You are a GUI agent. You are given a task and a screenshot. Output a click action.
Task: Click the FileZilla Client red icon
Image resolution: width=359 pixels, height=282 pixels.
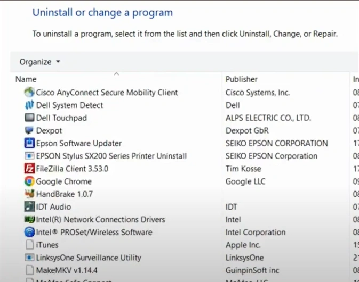tap(29, 169)
